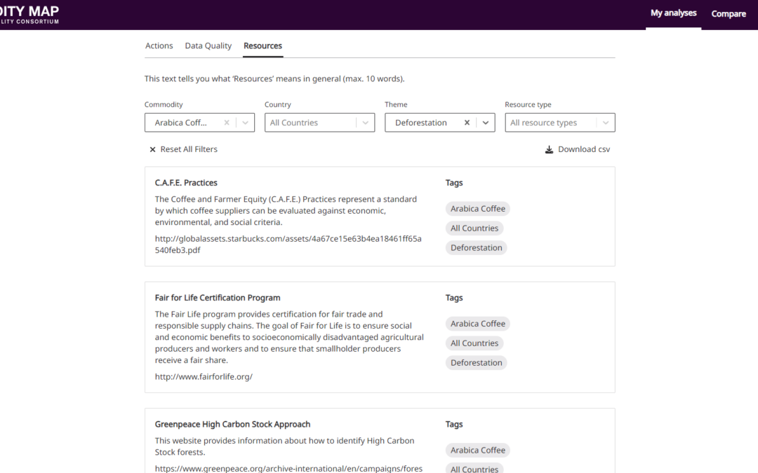This screenshot has width=758, height=473.
Task: Click Arabica Coffee tag in Fair for Life card
Action: tap(478, 323)
